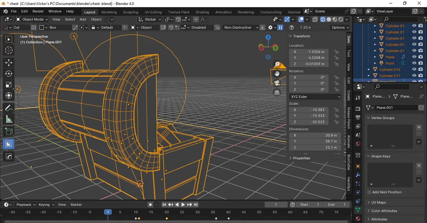The width and height of the screenshot is (427, 223).
Task: Select material preview viewport shading sphere
Action: 335,19
